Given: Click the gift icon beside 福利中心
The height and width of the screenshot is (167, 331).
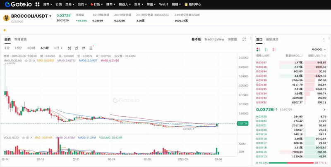Looking at the screenshot, I should (x=186, y=4).
